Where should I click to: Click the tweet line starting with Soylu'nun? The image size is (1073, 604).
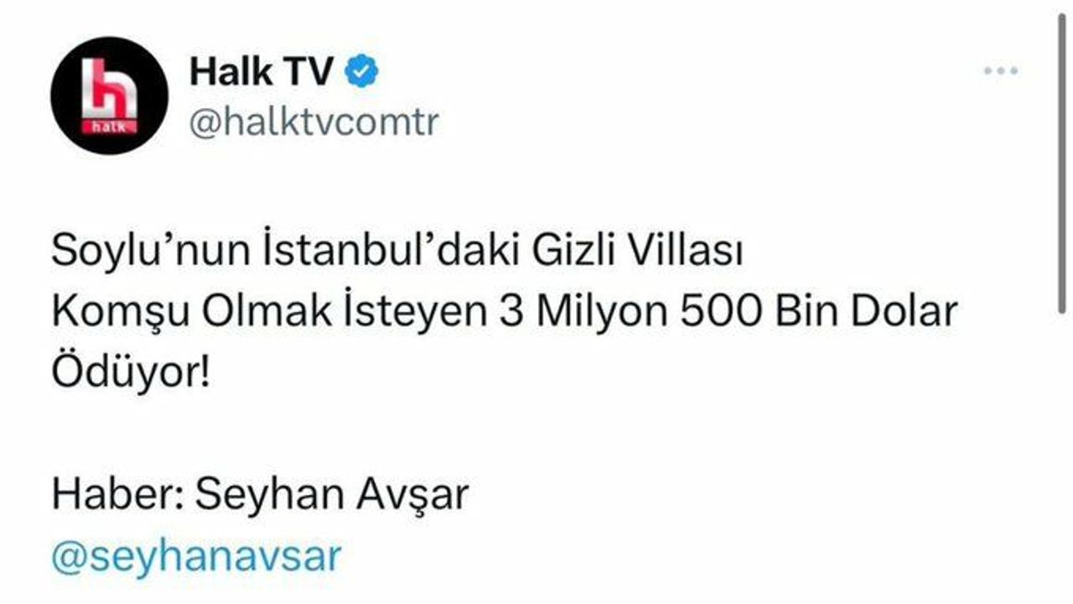[x=397, y=251]
